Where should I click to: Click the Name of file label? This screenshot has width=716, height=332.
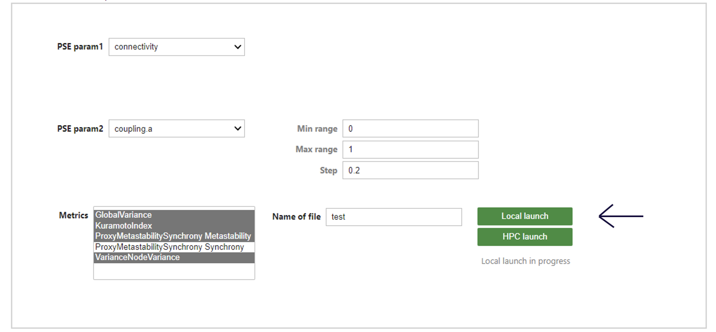pos(296,217)
